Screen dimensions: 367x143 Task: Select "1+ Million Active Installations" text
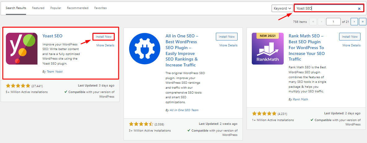273,120
